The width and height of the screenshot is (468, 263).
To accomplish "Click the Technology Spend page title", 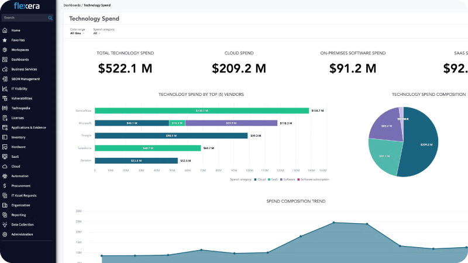I will coord(94,19).
